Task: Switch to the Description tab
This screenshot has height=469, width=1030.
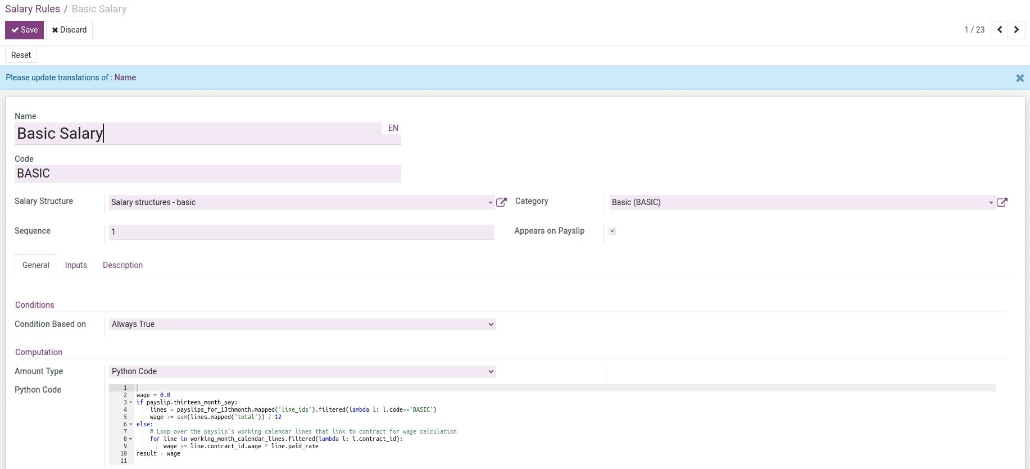Action: 122,265
